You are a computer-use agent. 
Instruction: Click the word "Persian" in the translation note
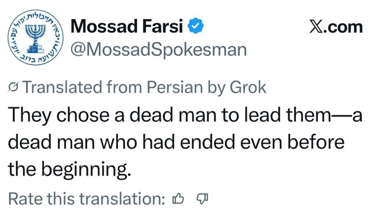pos(175,88)
